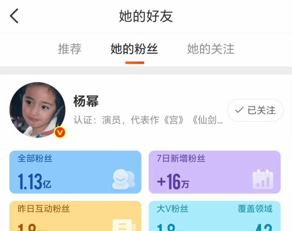The height and width of the screenshot is (231, 292).
Task: View the truncated 认证 description text
Action: pos(148,120)
